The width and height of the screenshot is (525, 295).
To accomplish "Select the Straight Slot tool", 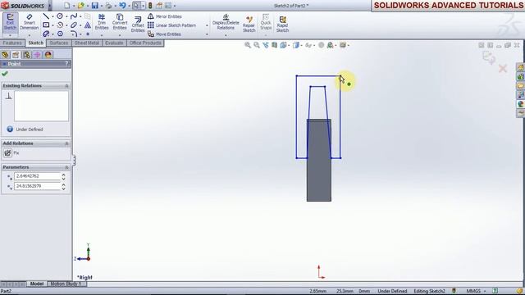I will (46, 34).
